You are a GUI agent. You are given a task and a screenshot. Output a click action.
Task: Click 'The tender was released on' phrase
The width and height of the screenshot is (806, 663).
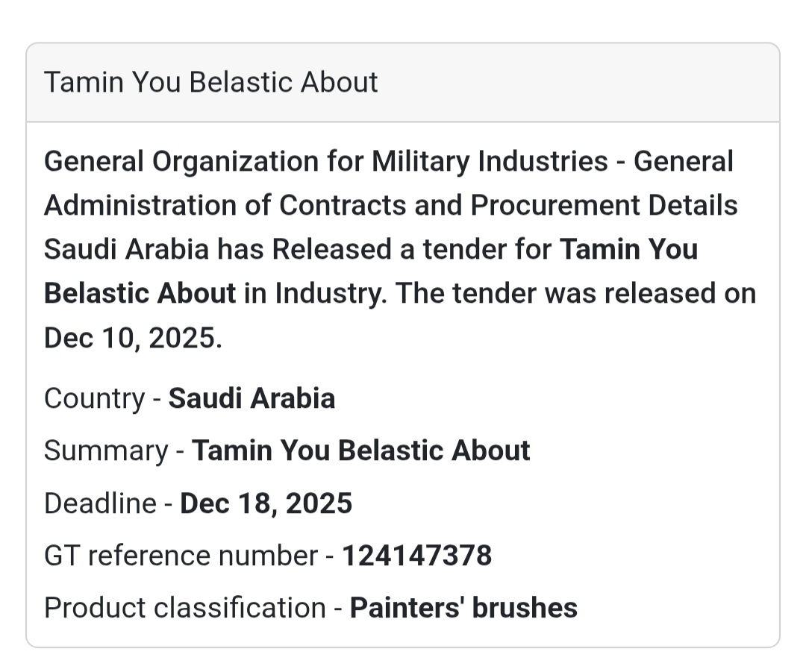coord(575,294)
